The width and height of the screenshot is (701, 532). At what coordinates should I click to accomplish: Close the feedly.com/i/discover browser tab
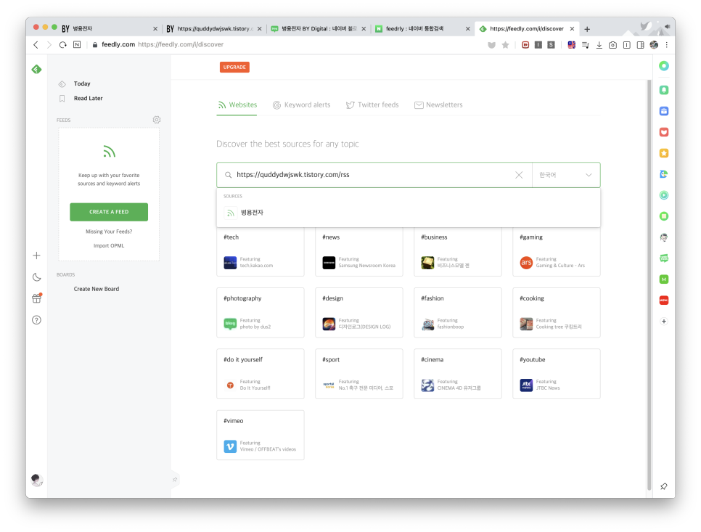tap(572, 28)
